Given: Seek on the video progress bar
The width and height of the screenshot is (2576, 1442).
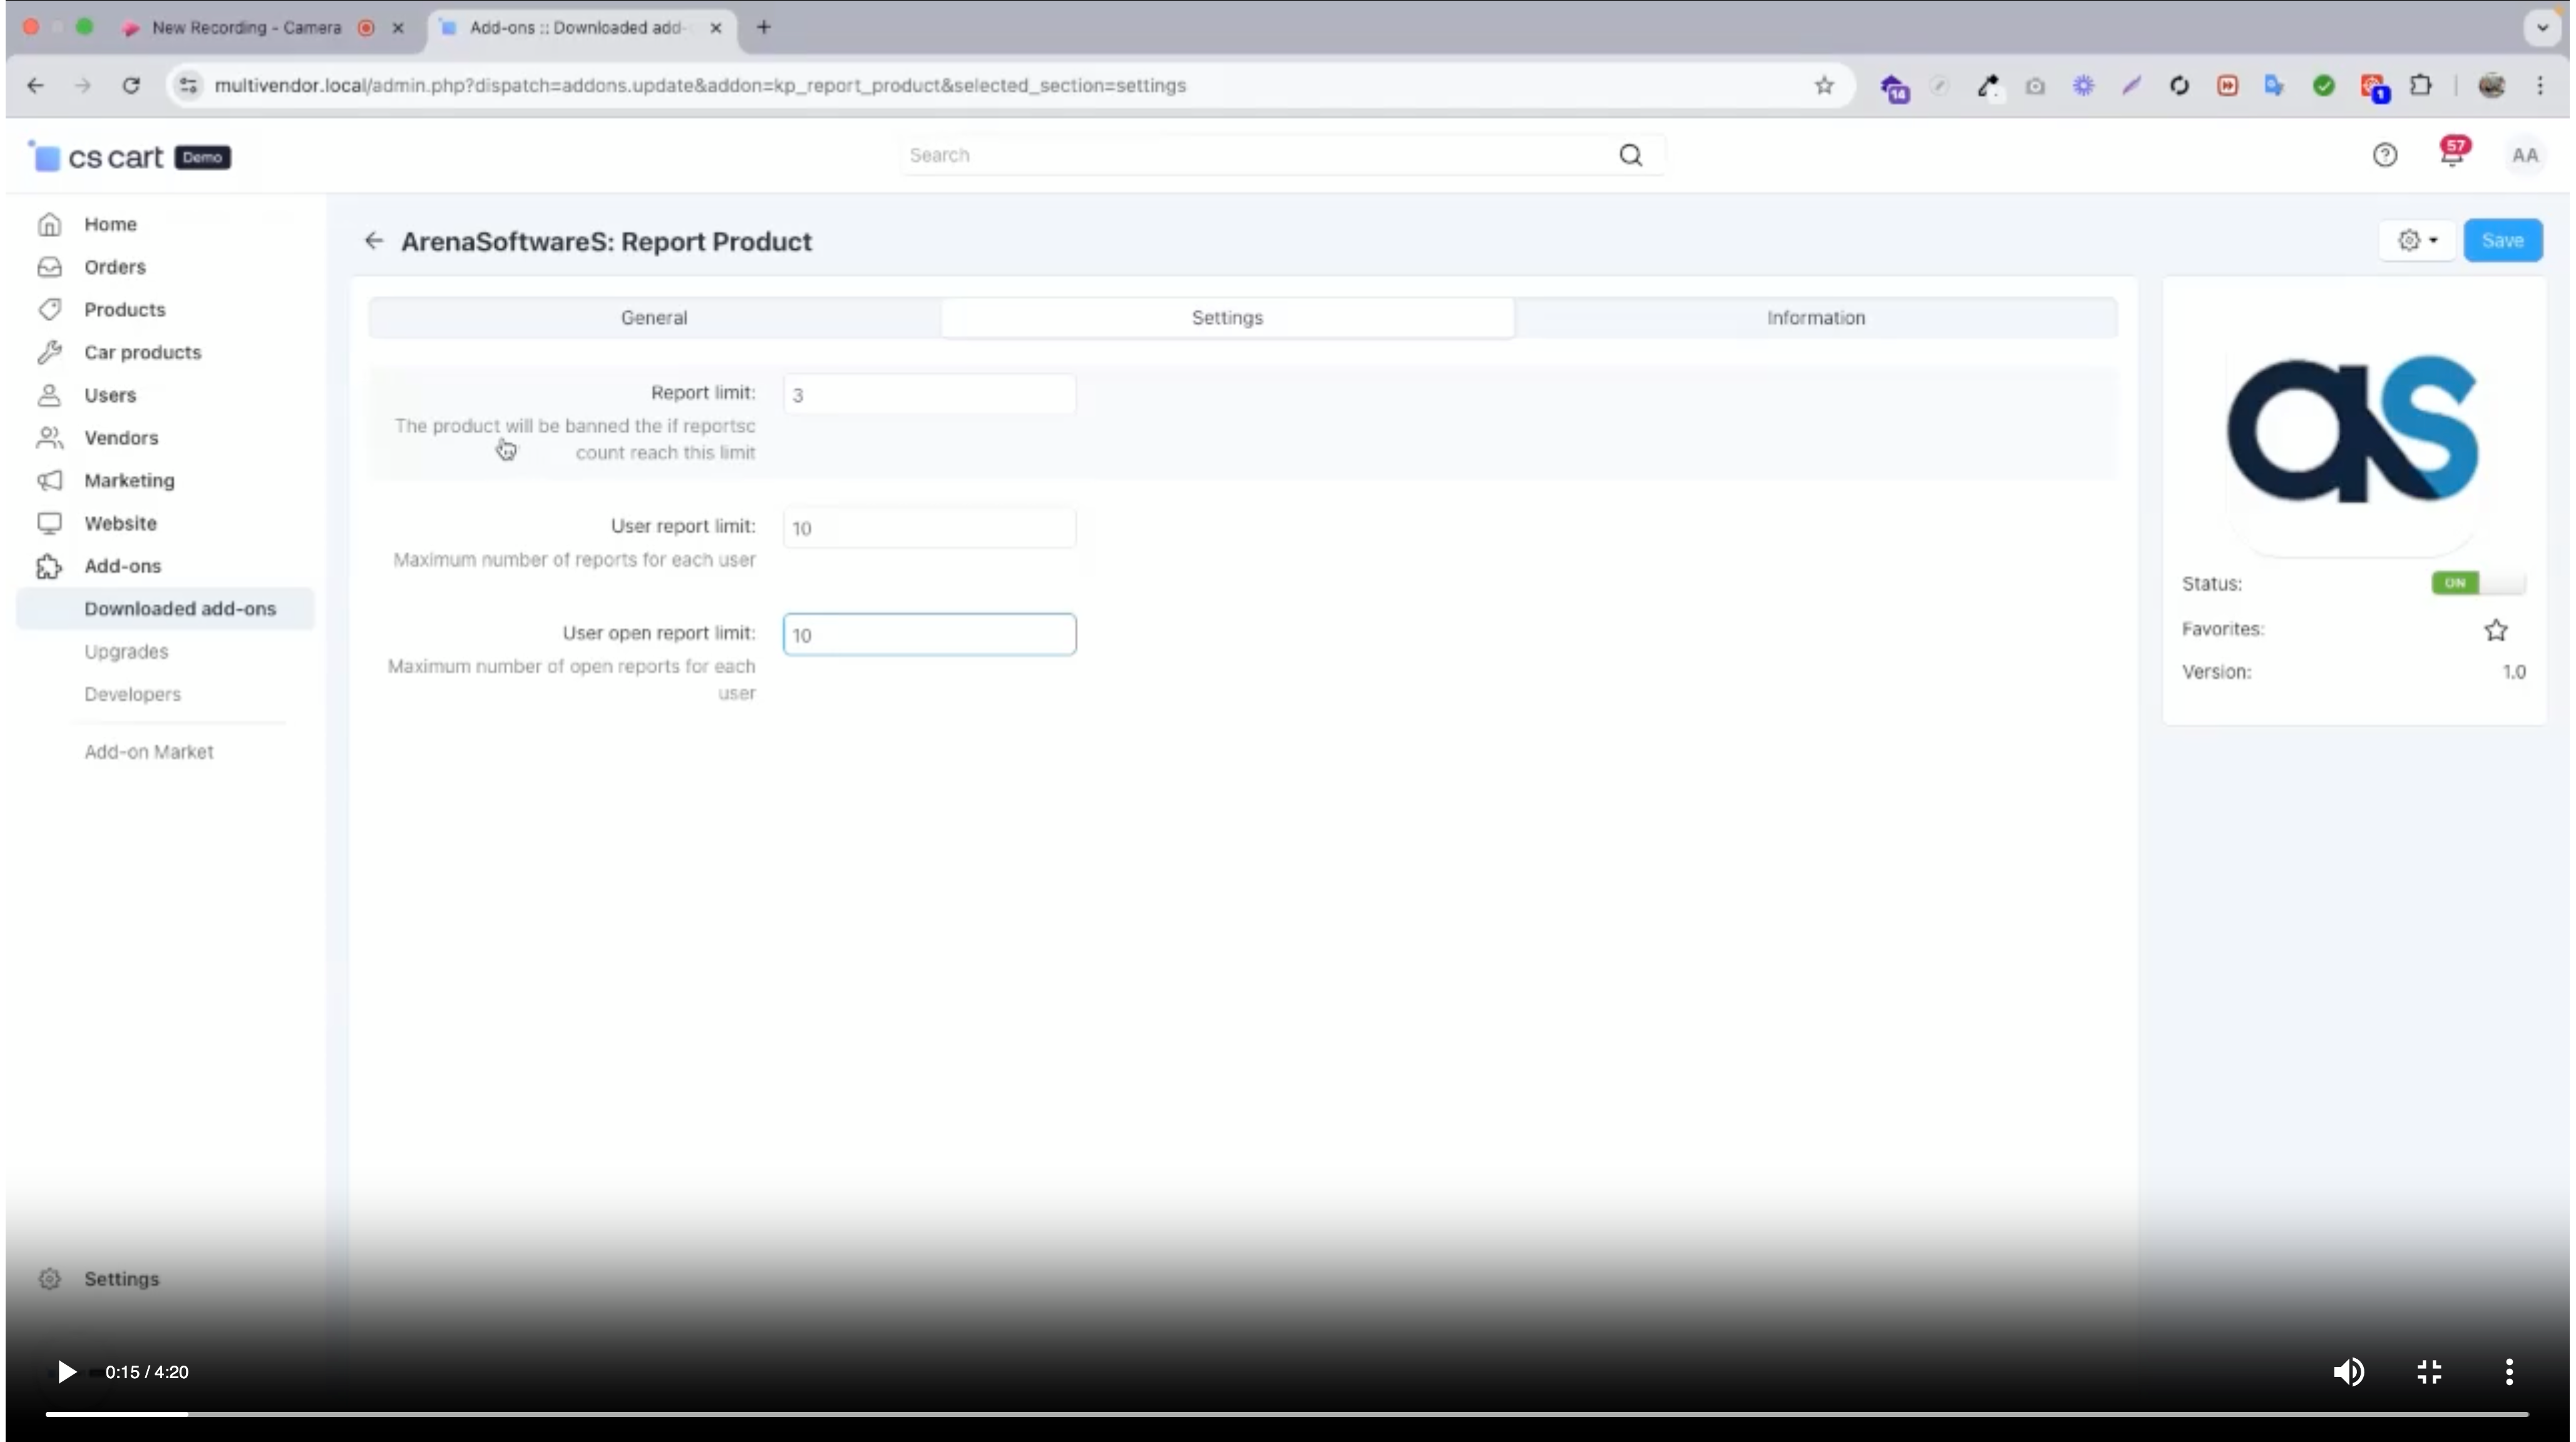Looking at the screenshot, I should point(1286,1414).
